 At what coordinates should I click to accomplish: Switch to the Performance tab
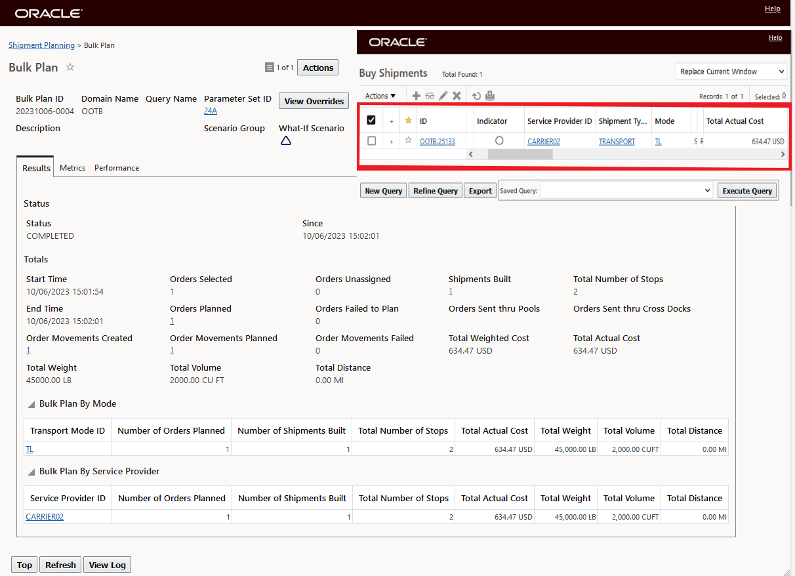pos(117,168)
